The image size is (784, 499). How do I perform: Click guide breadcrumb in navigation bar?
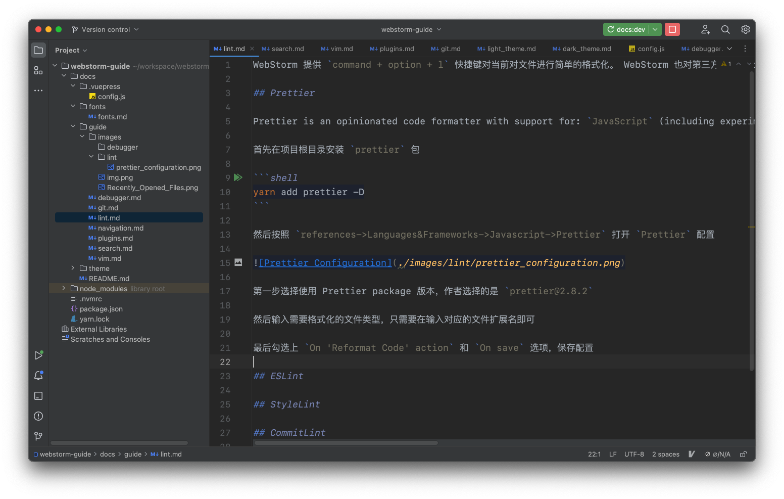pyautogui.click(x=133, y=454)
